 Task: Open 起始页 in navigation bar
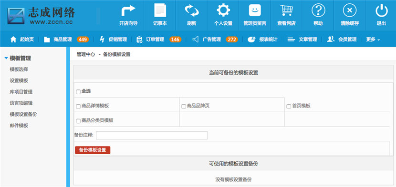click(27, 39)
